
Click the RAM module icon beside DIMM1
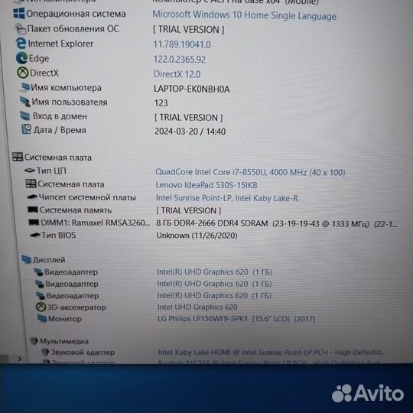(34, 223)
